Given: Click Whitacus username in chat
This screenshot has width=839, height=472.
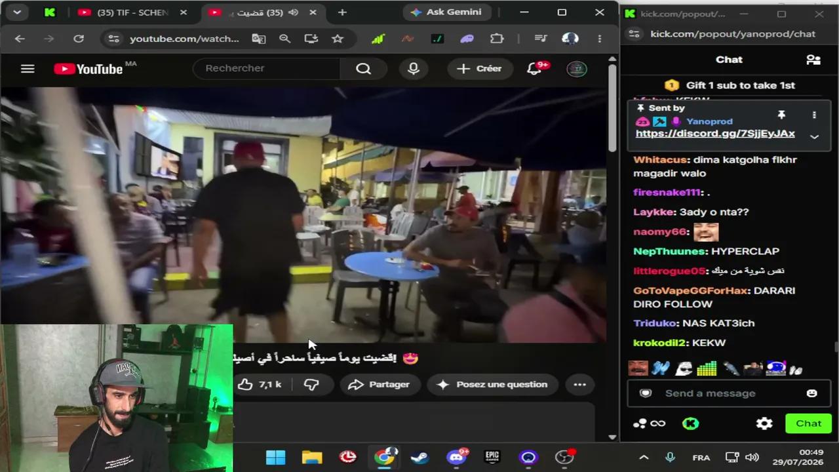Looking at the screenshot, I should click(660, 159).
